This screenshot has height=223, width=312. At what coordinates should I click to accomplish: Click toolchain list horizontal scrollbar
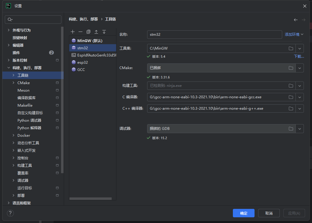(91, 199)
